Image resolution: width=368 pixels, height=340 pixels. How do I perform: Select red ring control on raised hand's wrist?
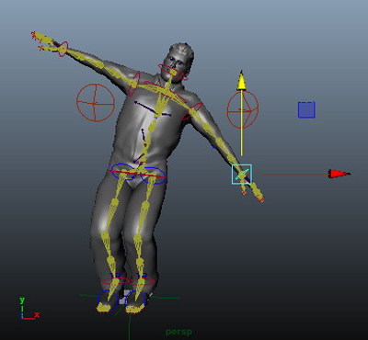coord(63,49)
